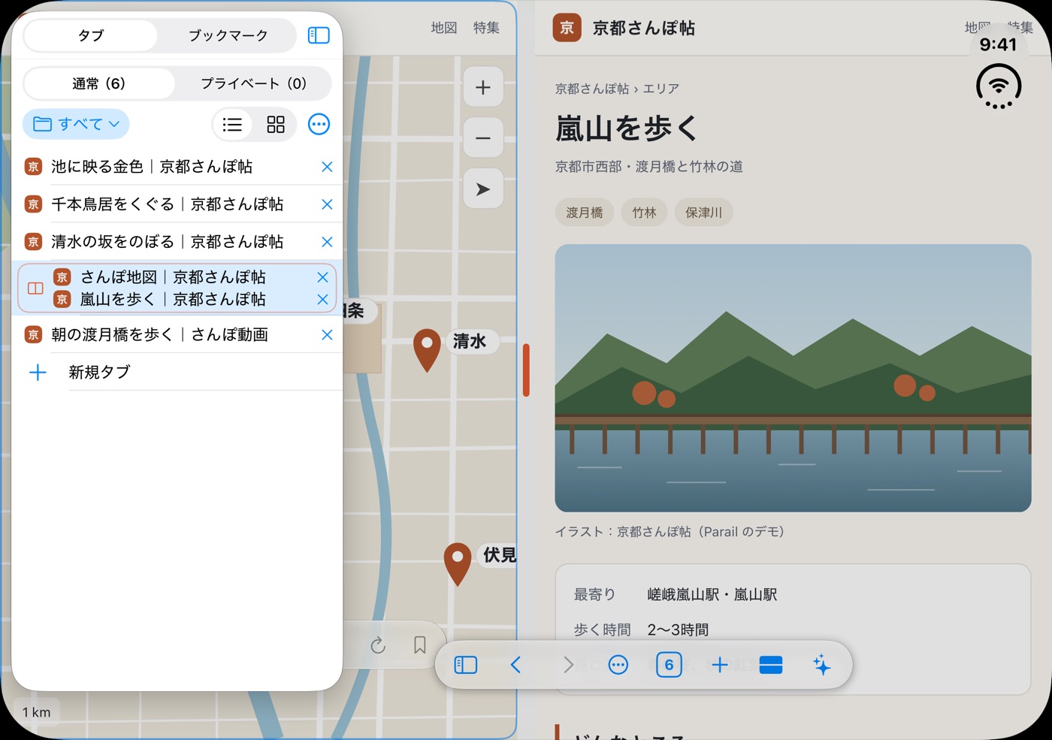Select the ブックマーク segment
The image size is (1052, 740).
click(228, 35)
